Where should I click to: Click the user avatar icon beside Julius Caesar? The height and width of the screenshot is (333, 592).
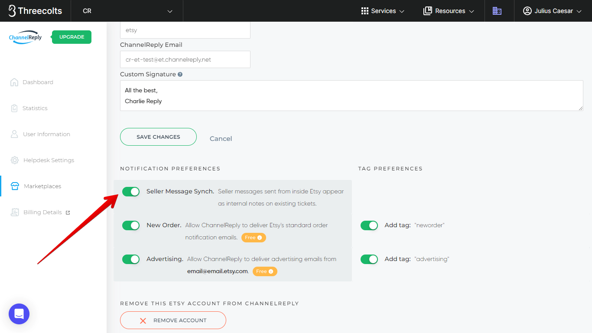click(527, 11)
